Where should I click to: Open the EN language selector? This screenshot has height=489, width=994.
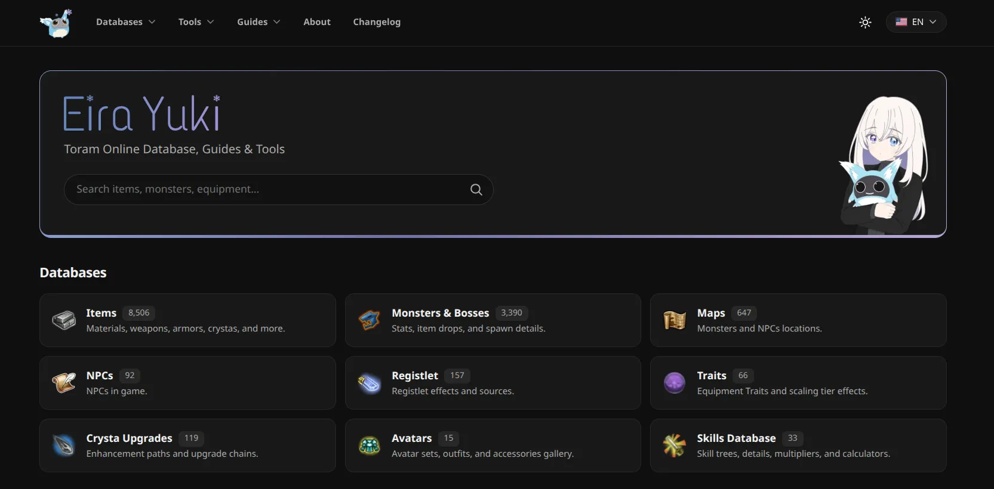(x=916, y=22)
